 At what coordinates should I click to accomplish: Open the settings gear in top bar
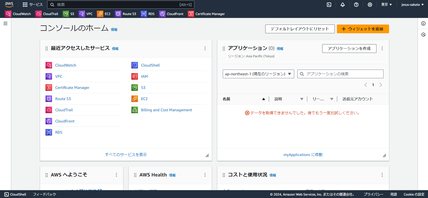click(370, 5)
